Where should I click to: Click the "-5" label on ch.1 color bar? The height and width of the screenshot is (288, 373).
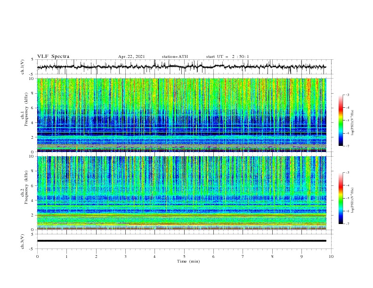click(x=348, y=120)
